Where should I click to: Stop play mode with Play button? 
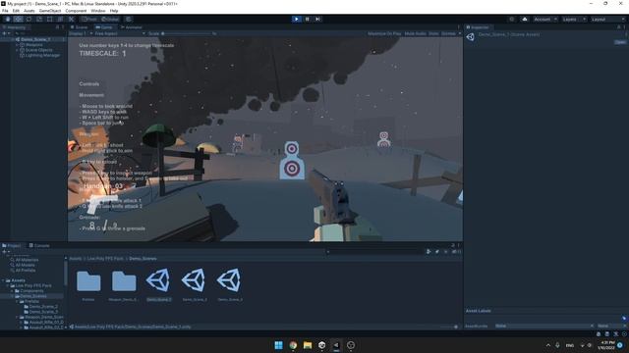point(297,20)
